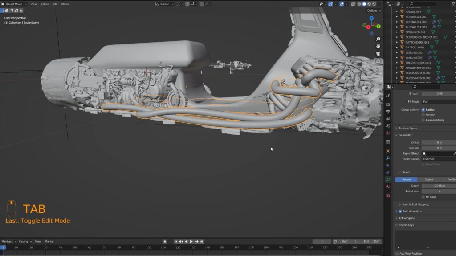Image resolution: width=456 pixels, height=256 pixels.
Task: Uncheck the Radius checkbox for Curve Deform
Action: pos(423,110)
